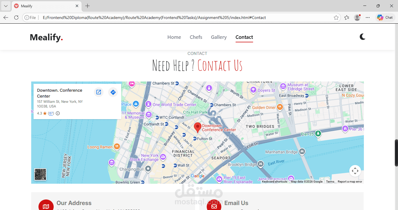Click the address bar URL

pos(154,18)
